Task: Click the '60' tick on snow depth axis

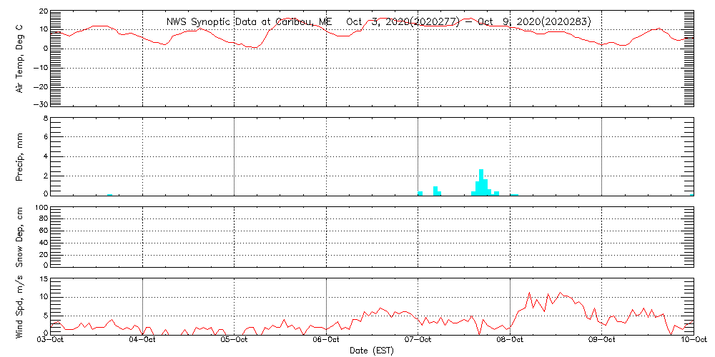Action: 44,231
